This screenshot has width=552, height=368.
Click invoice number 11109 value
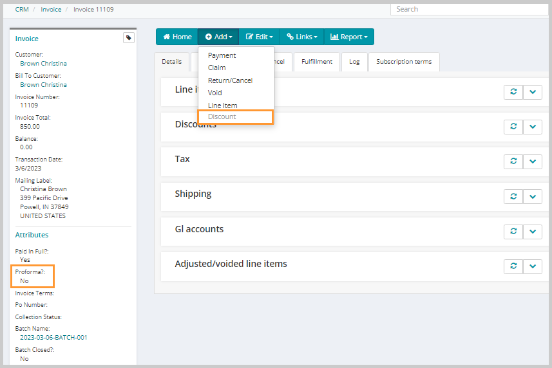click(x=29, y=106)
